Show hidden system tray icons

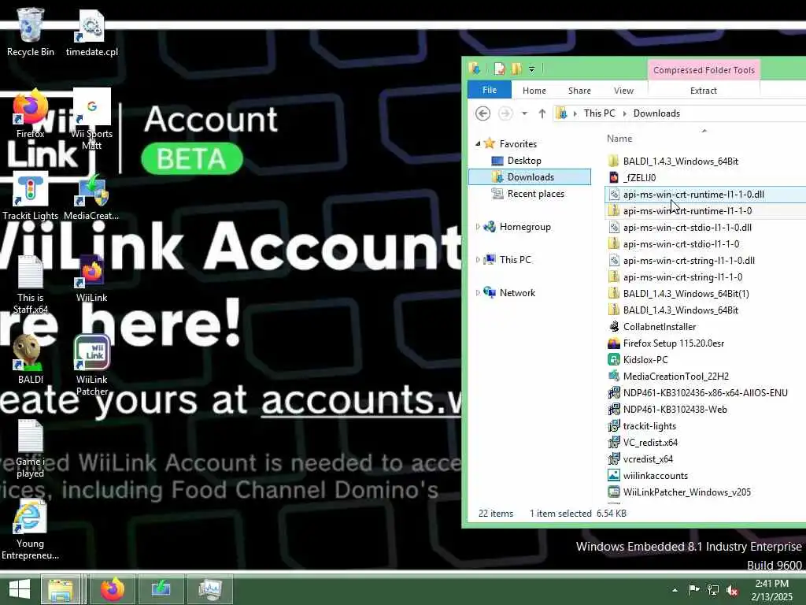pos(675,590)
